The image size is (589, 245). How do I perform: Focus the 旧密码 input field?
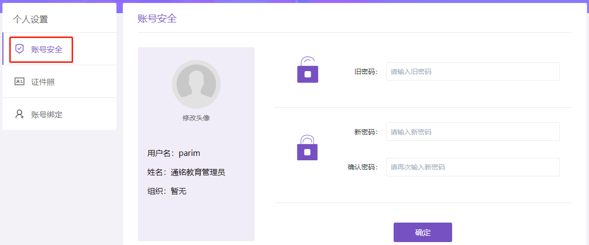click(473, 72)
